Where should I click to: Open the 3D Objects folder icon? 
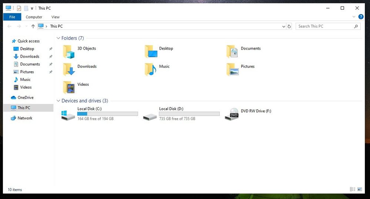[69, 52]
